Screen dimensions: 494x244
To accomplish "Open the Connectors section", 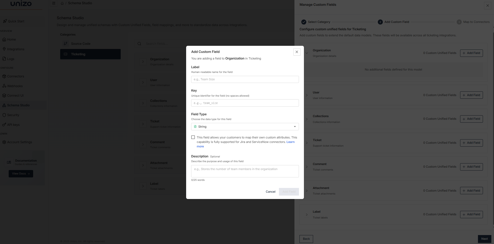I will click(4, 76).
